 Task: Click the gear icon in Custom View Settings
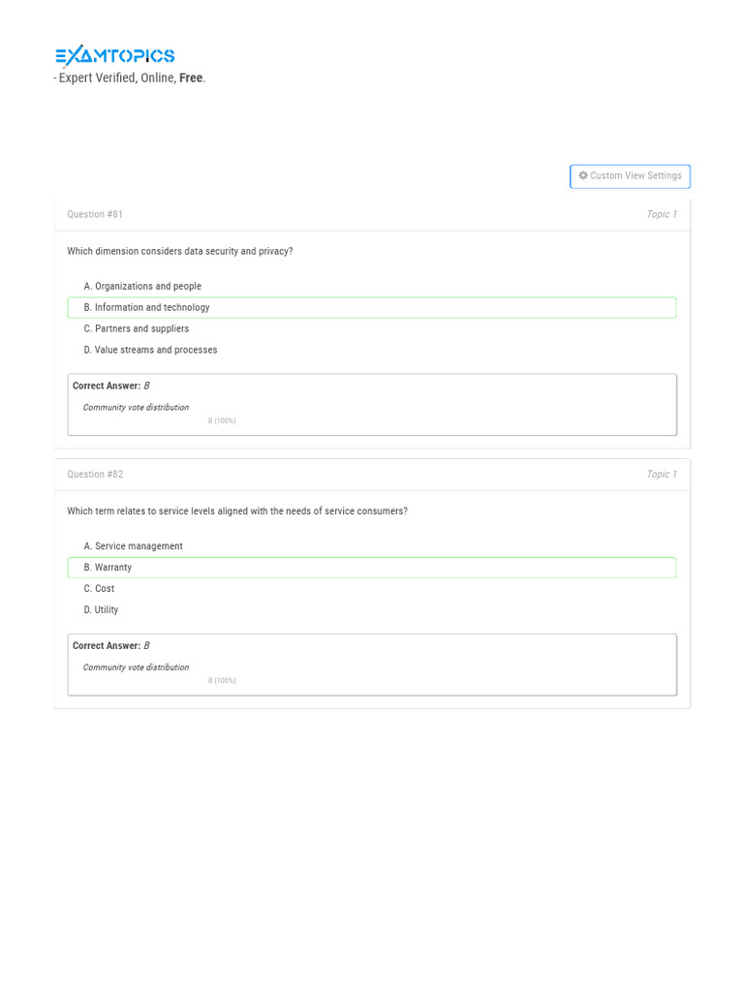click(583, 176)
